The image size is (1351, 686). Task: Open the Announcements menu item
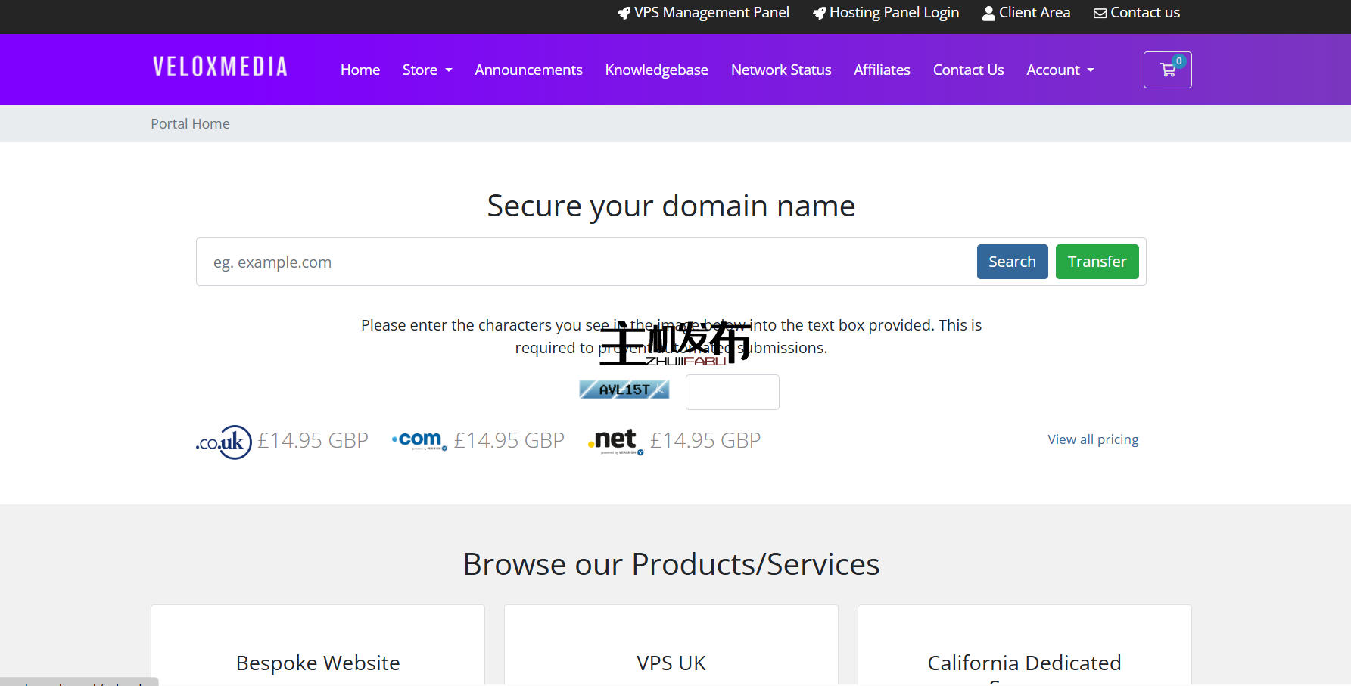(528, 70)
